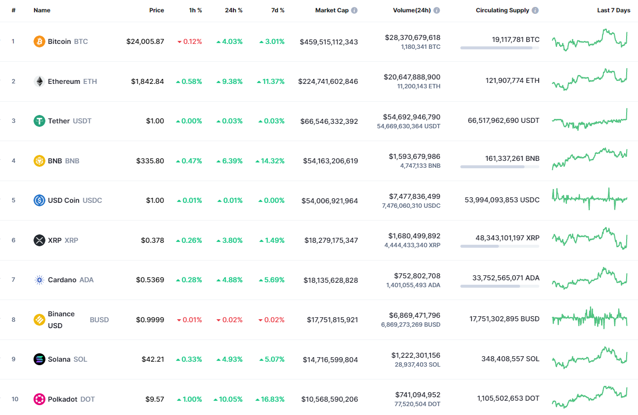Click Ethereum's 7-day sparkline chart
Viewport: 638px width, 415px height.
(x=590, y=81)
